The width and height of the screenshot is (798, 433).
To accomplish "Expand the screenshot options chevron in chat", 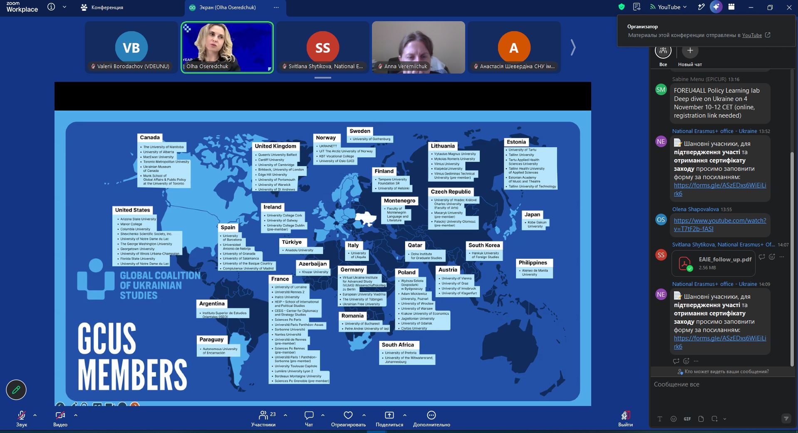I will tap(725, 419).
